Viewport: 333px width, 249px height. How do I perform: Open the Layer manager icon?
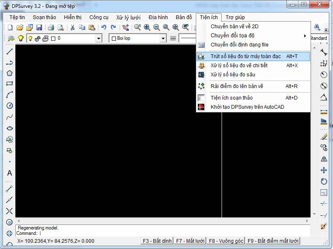pos(11,38)
